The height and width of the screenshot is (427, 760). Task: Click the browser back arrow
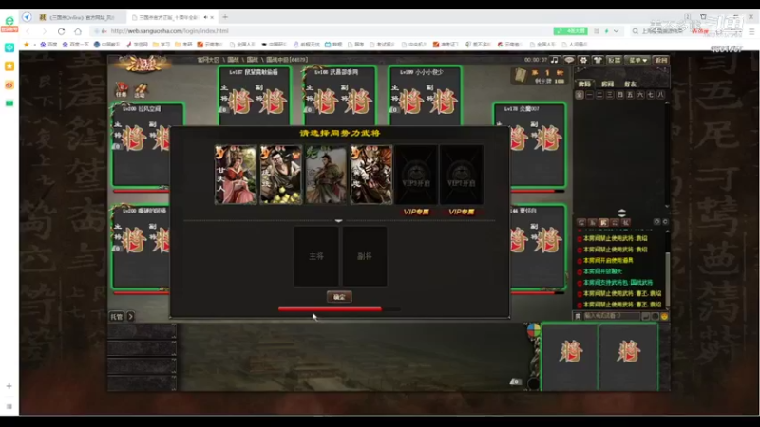(x=28, y=31)
